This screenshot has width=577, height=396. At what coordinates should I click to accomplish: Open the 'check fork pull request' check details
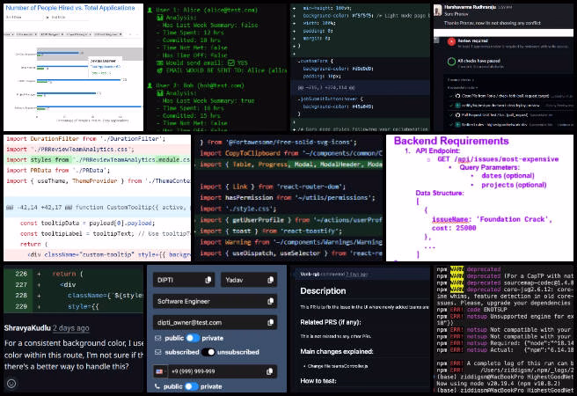pyautogui.click(x=505, y=96)
